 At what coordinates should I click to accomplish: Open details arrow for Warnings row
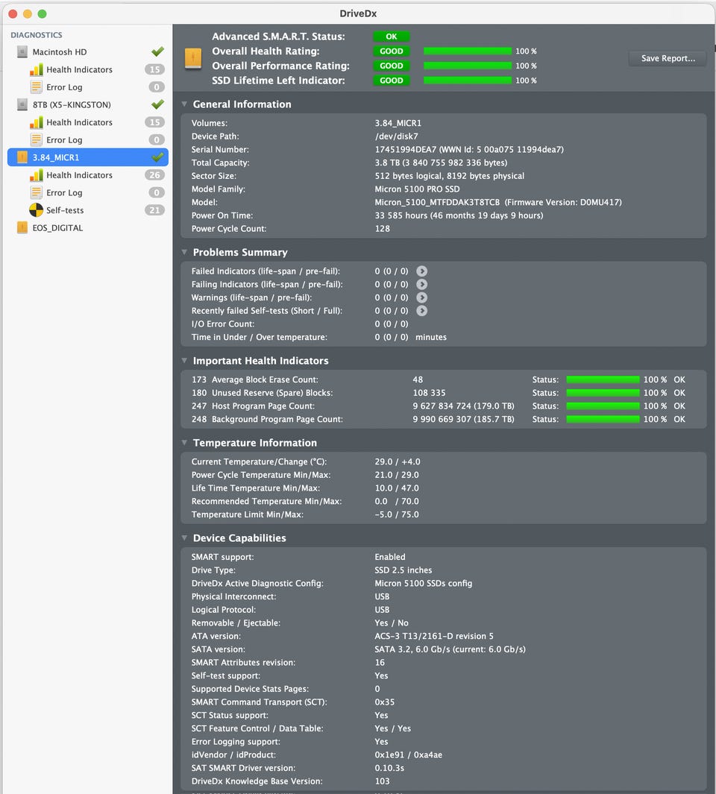coord(421,297)
